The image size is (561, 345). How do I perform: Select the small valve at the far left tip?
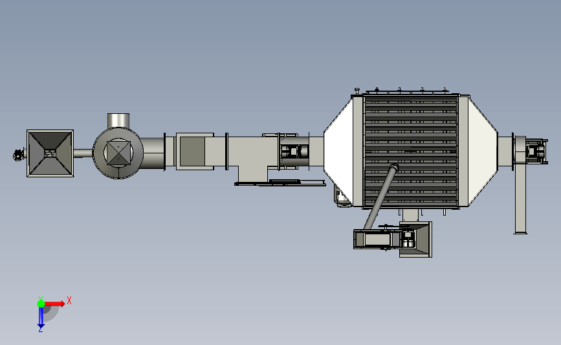(x=18, y=155)
